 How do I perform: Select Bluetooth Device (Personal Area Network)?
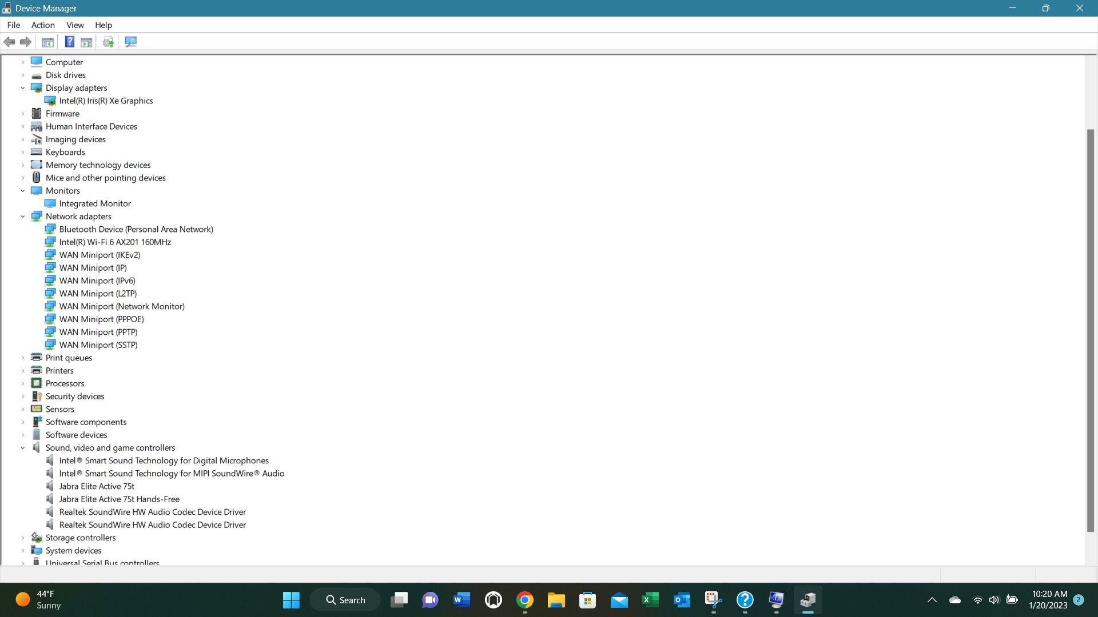136,230
